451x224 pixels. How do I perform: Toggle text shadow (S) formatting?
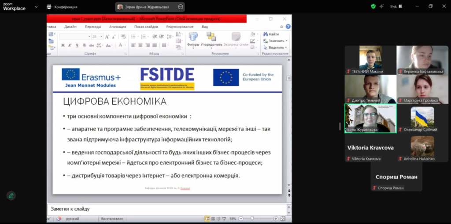84,45
